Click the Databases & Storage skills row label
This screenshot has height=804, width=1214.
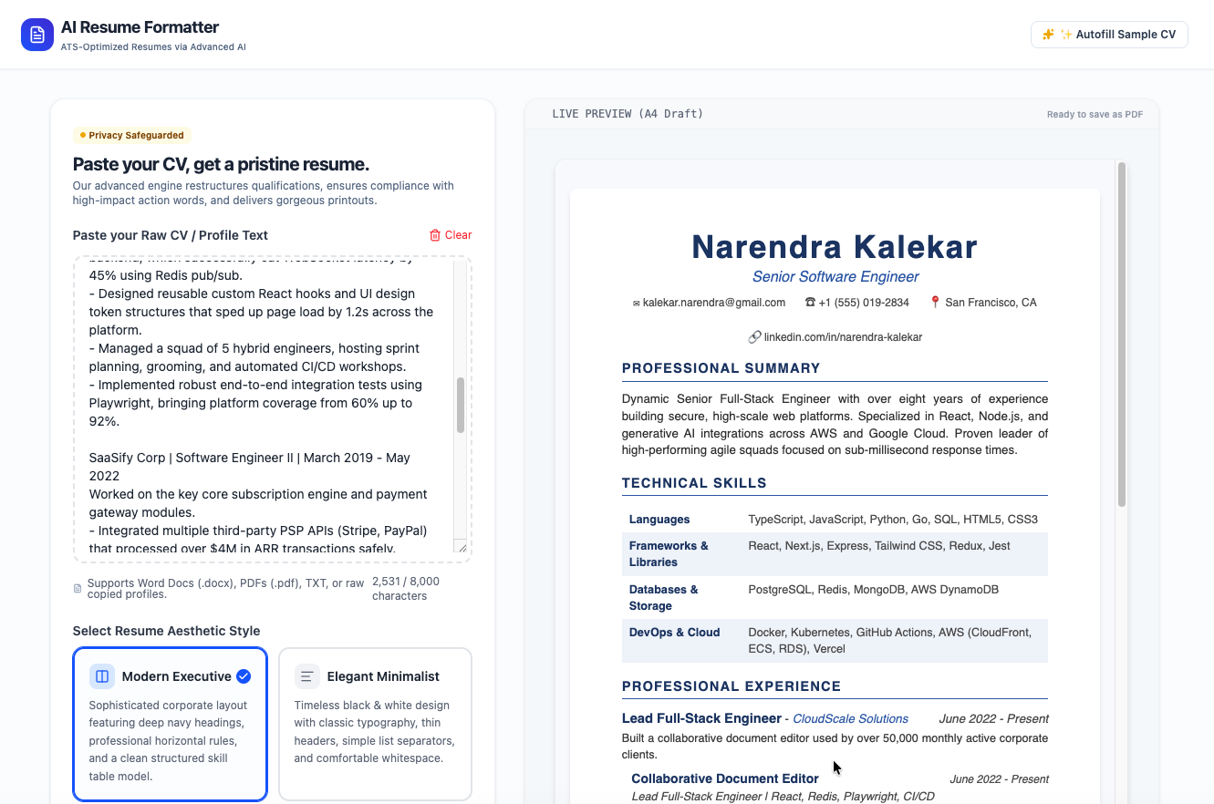point(663,598)
